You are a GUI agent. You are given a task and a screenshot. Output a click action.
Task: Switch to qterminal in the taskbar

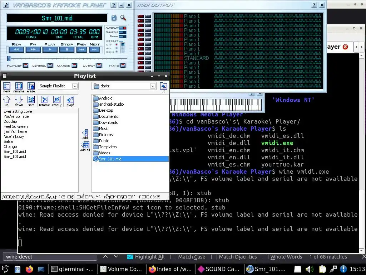tap(72, 269)
